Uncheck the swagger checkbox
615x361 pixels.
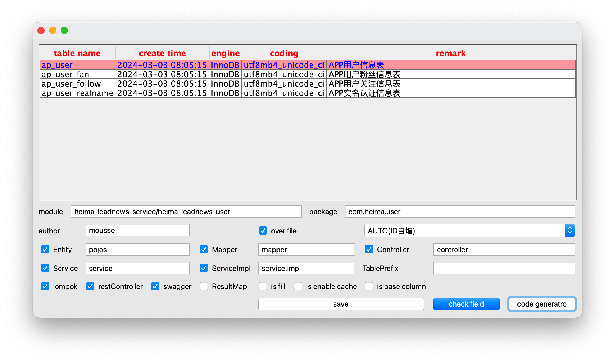pyautogui.click(x=155, y=286)
